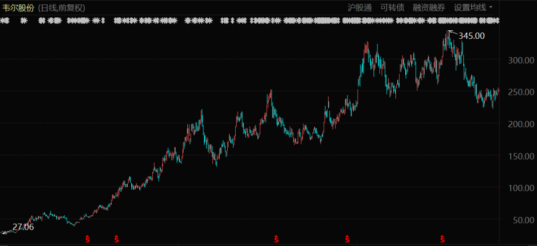Click the 韦尔股份 stock name title
Screen dimensions: 537x246
point(17,8)
